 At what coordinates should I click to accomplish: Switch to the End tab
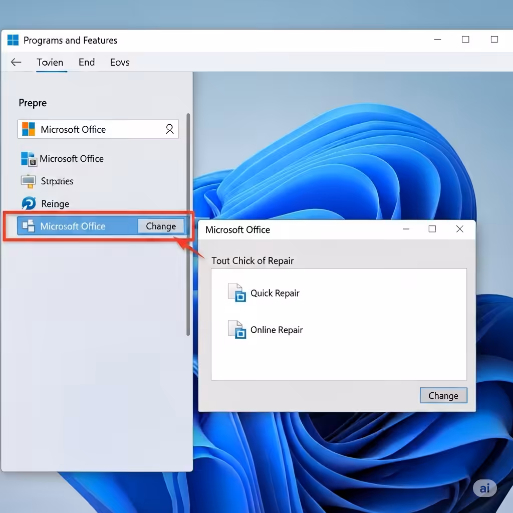tap(87, 62)
